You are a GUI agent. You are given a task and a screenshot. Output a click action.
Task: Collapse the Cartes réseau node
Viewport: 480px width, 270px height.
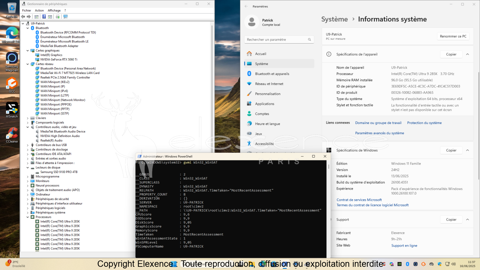(28, 64)
